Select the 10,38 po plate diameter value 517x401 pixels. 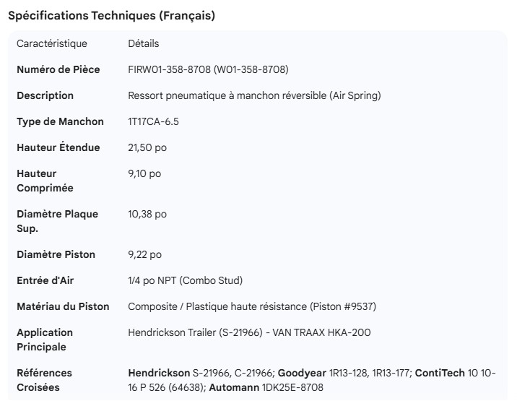coord(147,214)
